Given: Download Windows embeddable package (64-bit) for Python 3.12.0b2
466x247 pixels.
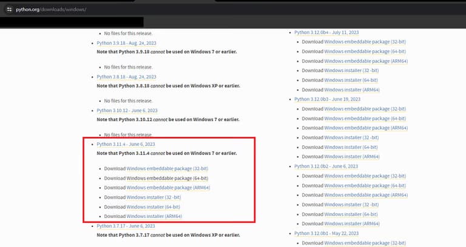Looking at the screenshot, I should [x=365, y=186].
